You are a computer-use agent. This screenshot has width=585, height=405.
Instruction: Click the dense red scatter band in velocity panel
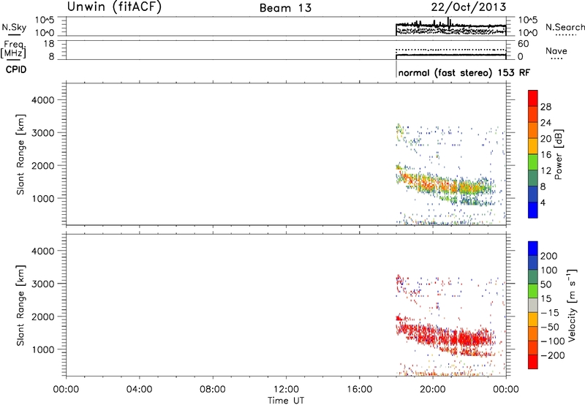(448, 337)
